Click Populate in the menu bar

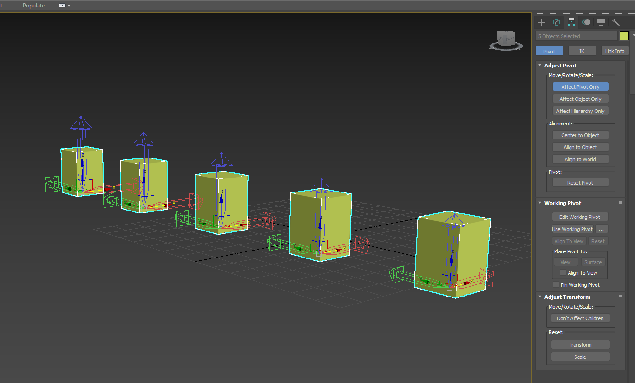(x=33, y=5)
